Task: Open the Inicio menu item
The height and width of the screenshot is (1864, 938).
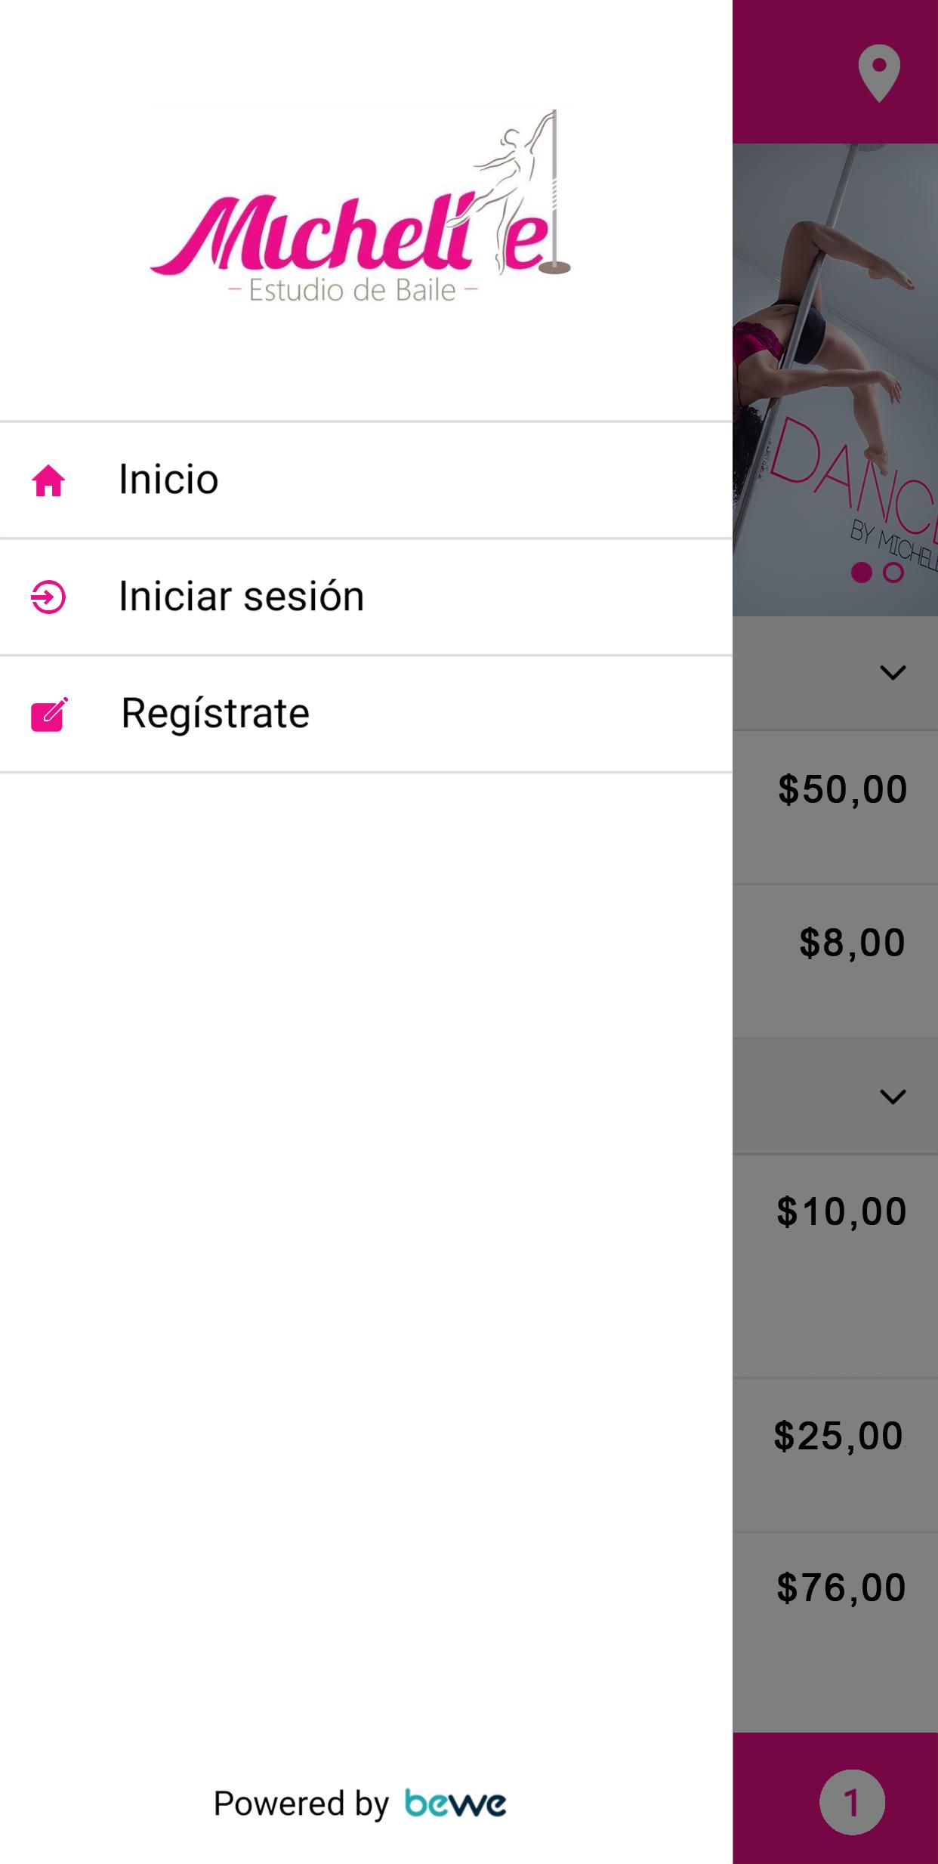Action: coord(366,480)
